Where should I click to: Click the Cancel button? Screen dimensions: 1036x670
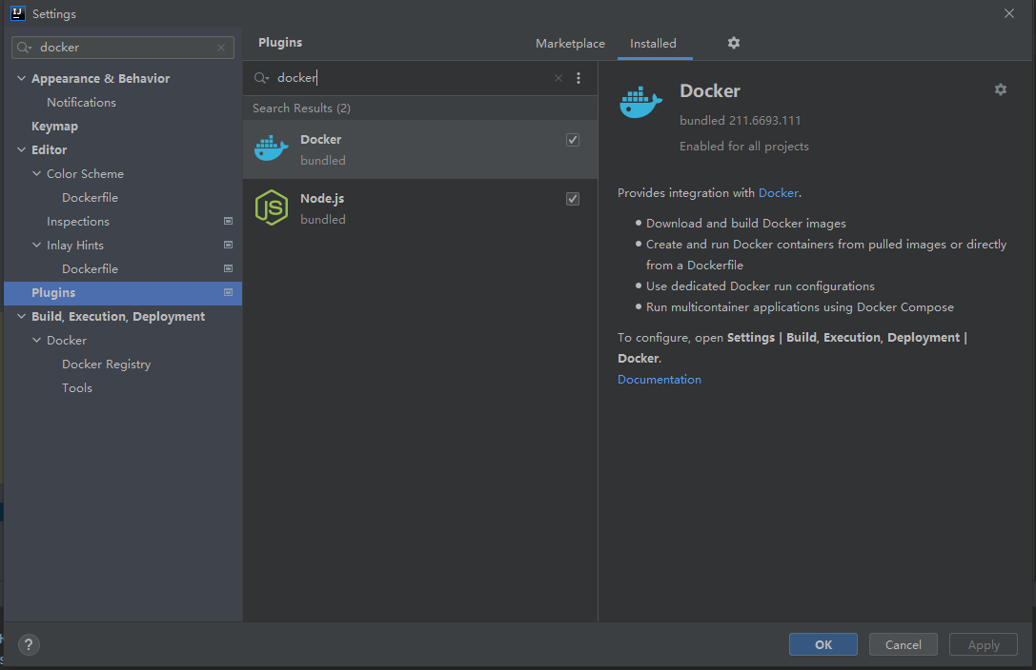tap(903, 644)
